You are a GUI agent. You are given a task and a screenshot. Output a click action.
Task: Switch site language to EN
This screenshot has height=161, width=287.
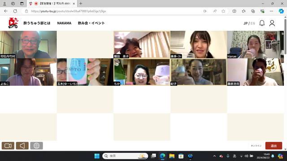[x=253, y=23]
